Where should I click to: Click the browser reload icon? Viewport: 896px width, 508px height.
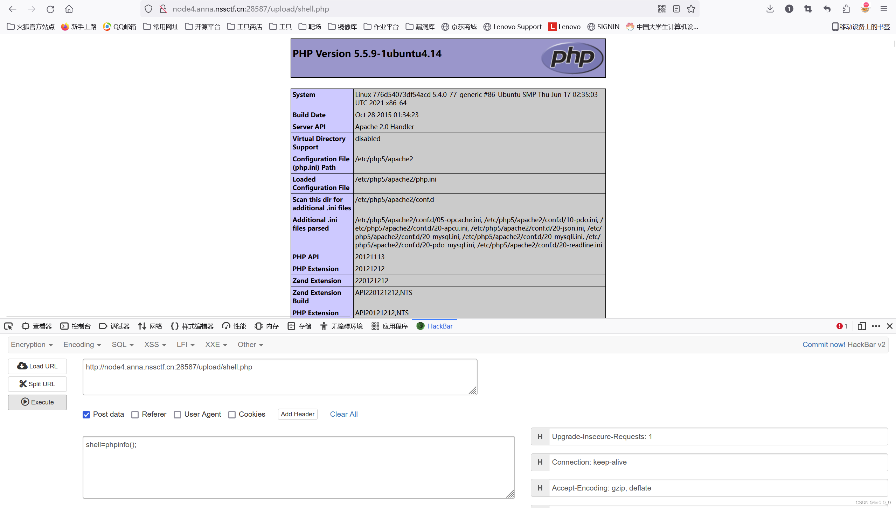click(50, 9)
